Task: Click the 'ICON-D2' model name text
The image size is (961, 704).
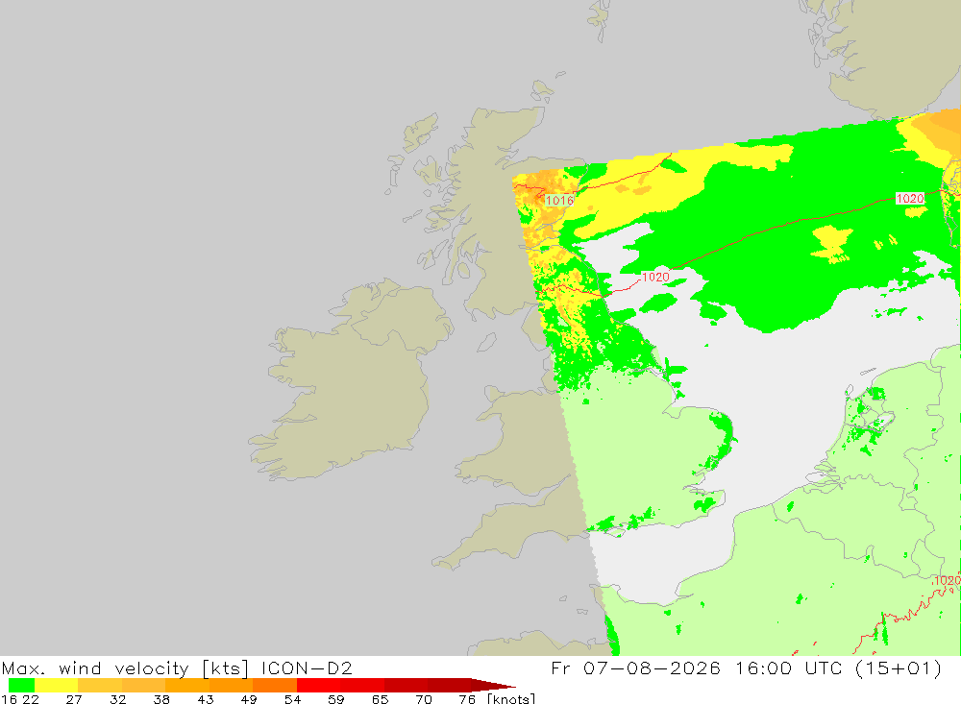Action: click(307, 668)
